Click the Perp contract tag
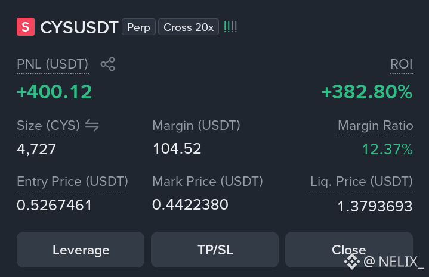Viewport: 429px width, 277px height. click(x=138, y=27)
